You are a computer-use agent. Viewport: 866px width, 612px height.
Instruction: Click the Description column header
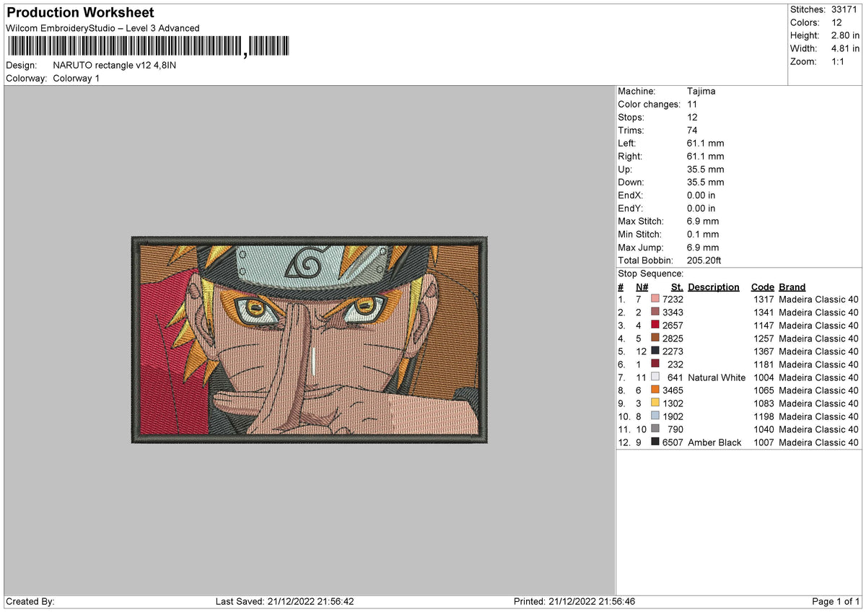click(714, 287)
